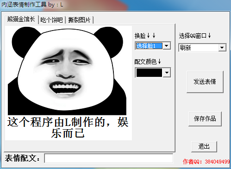Open the 吃个饼吧 tab
Screen dimensions: 231x169
(52, 20)
